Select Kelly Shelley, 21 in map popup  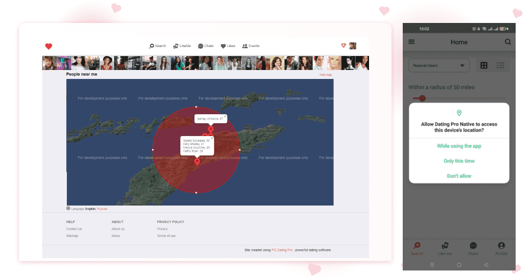click(x=194, y=144)
